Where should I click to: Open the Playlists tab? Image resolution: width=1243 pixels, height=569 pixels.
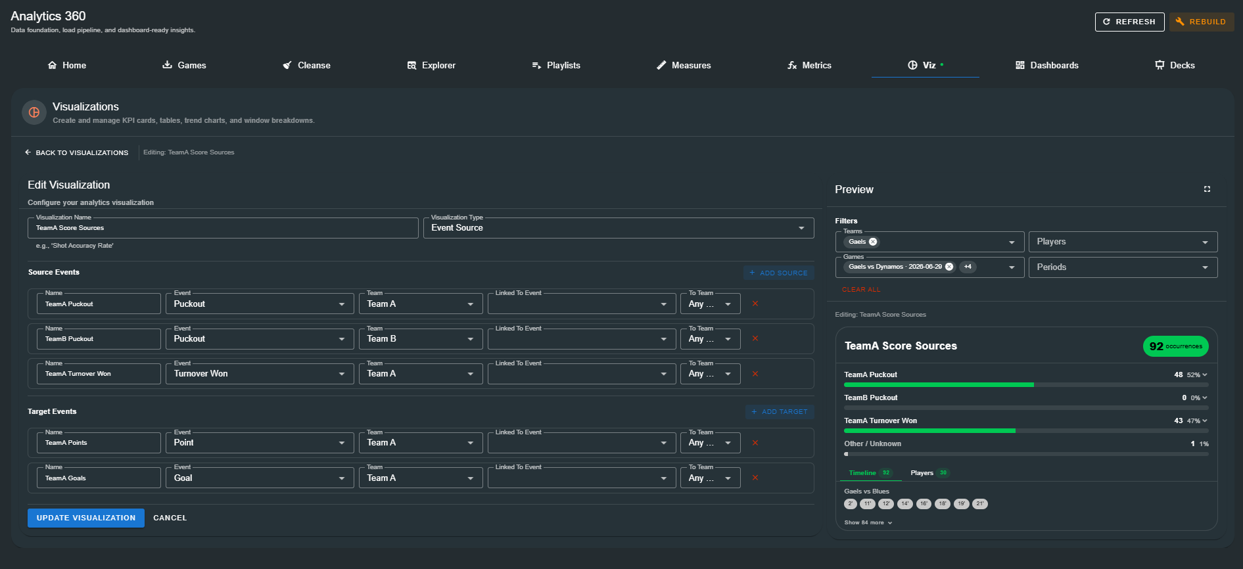click(556, 65)
